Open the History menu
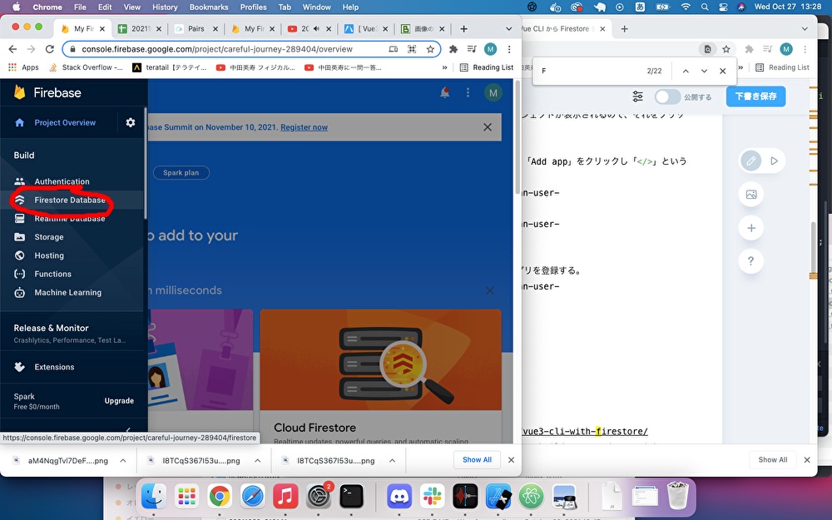Viewport: 832px width, 520px height. (165, 7)
